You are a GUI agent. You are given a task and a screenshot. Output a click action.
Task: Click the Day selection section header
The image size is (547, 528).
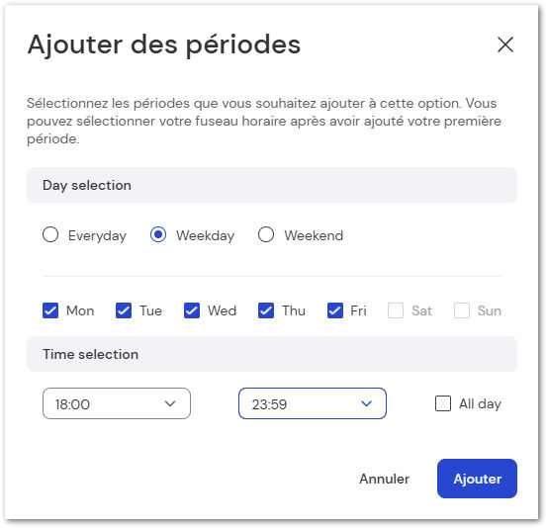point(272,185)
